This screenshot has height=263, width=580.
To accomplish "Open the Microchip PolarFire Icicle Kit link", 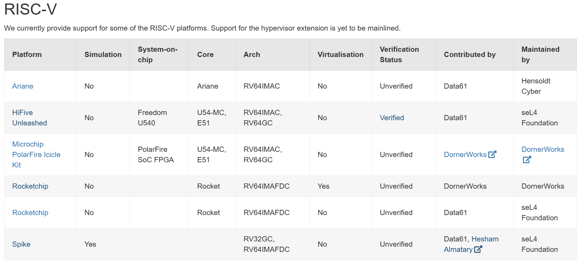I will coord(36,155).
